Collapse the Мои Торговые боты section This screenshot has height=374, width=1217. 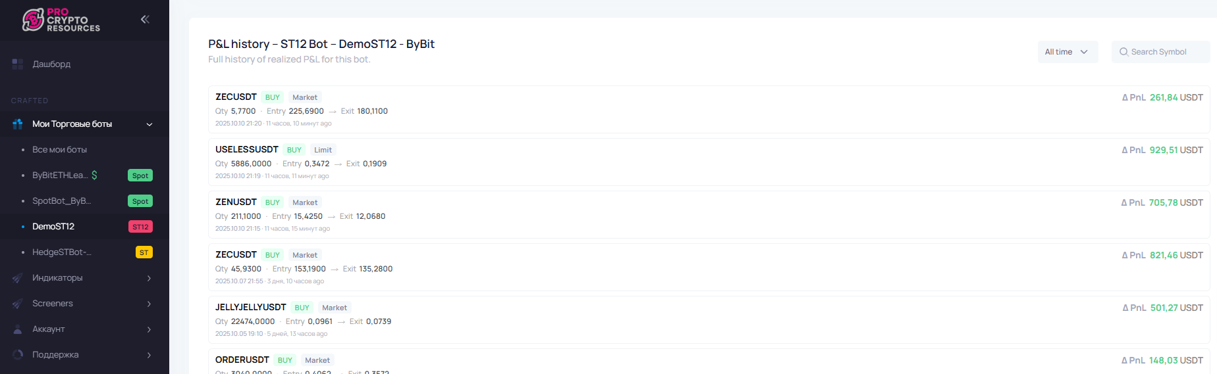[x=149, y=124]
